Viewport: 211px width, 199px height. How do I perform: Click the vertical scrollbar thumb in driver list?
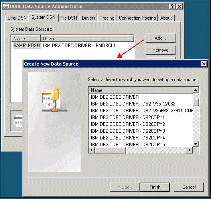click(196, 103)
